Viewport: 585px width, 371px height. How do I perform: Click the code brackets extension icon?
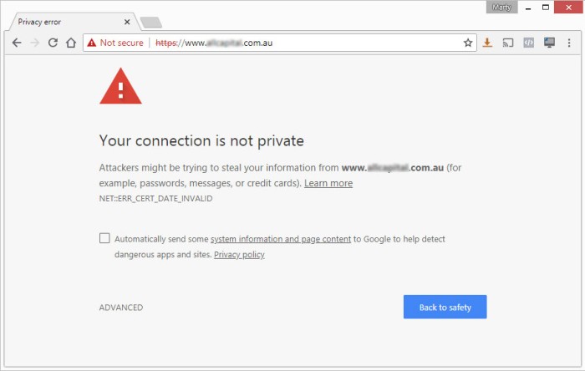[528, 43]
